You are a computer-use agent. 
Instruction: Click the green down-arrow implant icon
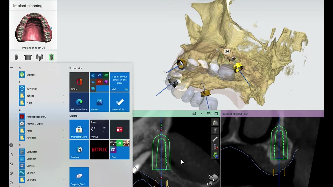pos(215,155)
